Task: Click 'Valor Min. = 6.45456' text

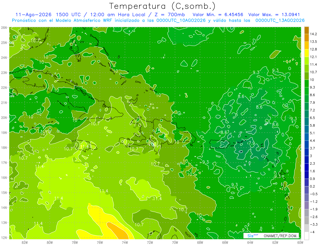Action: pos(218,15)
